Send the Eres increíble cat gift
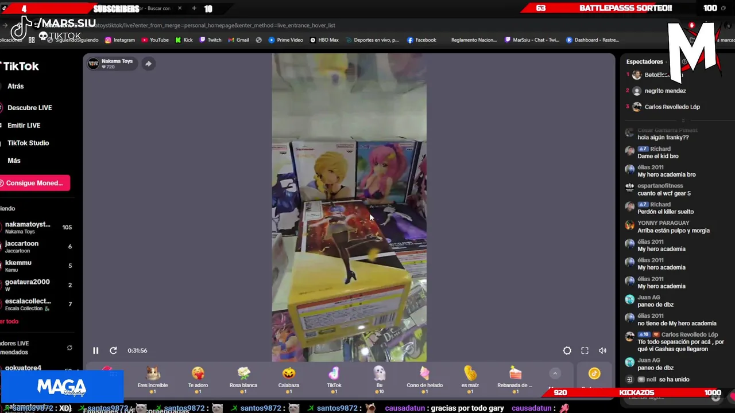Viewport: 735px width, 413px height. pos(152,380)
